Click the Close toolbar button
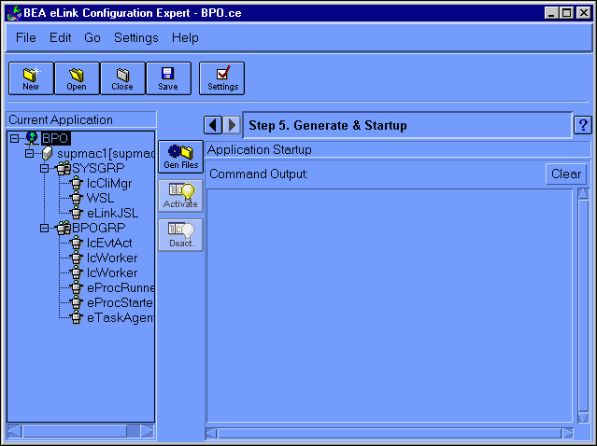Image resolution: width=597 pixels, height=446 pixels. [122, 78]
